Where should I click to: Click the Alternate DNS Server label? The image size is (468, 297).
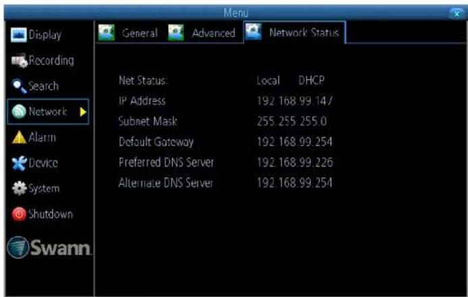click(x=166, y=183)
